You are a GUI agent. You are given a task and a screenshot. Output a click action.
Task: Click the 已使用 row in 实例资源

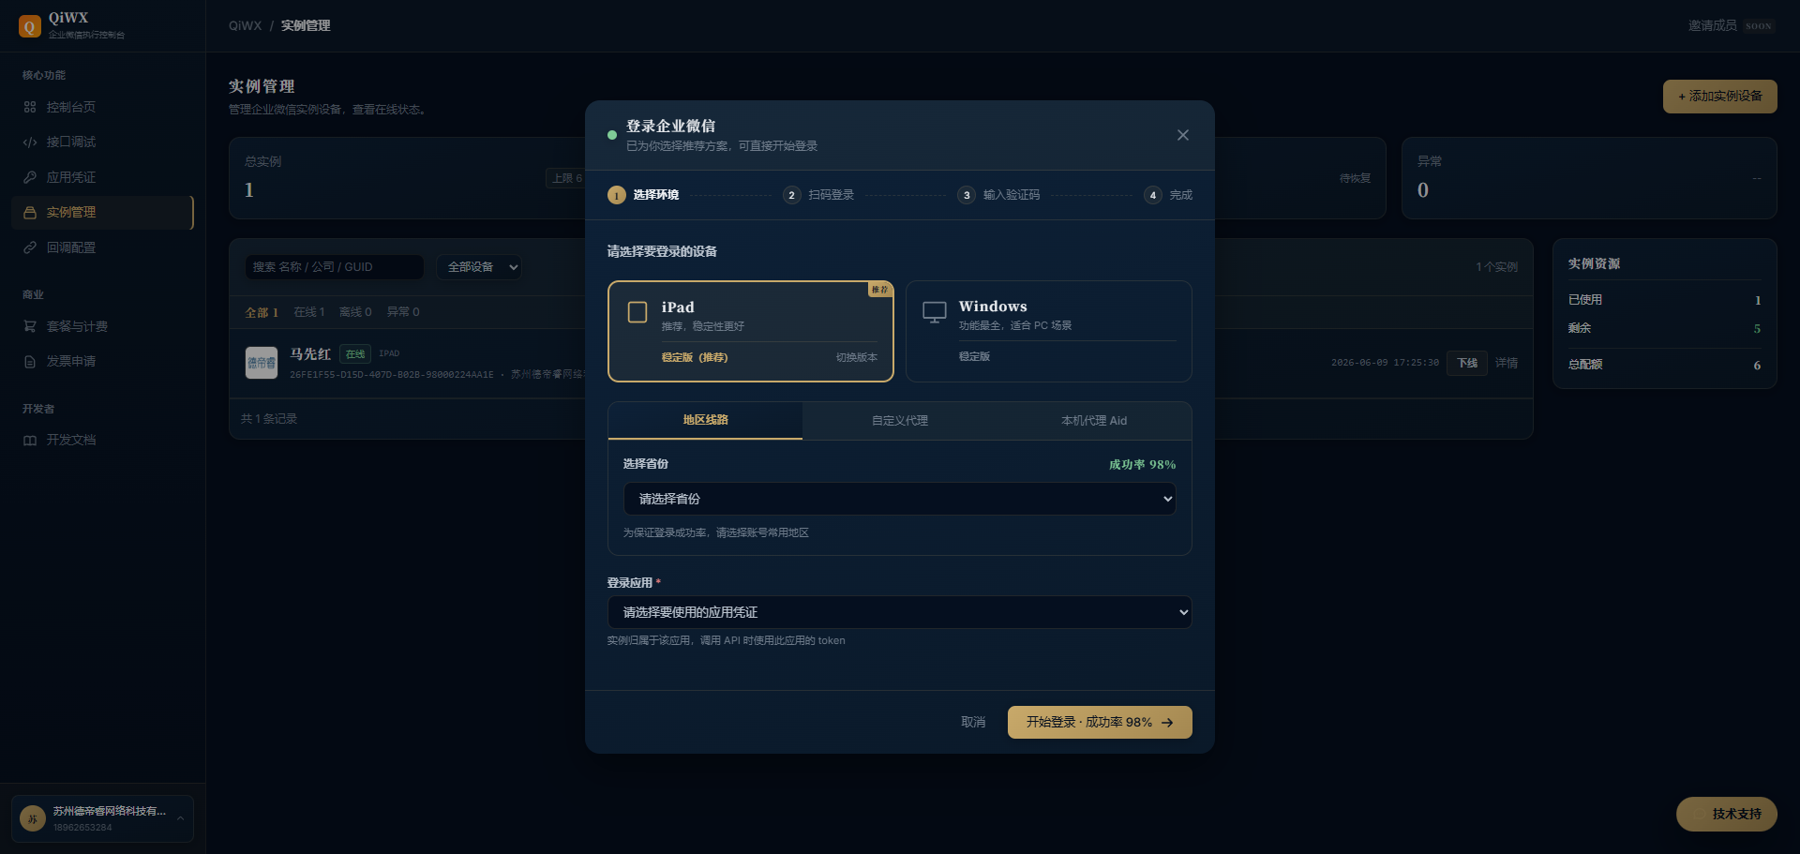[x=1665, y=300]
